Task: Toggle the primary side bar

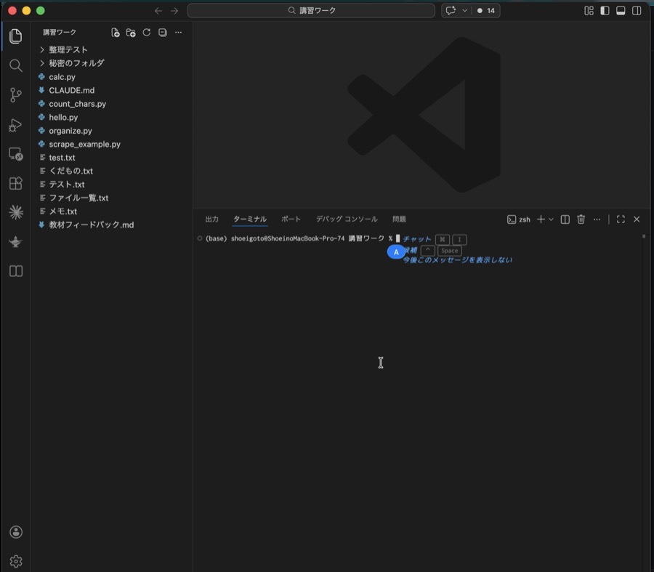Action: tap(605, 11)
